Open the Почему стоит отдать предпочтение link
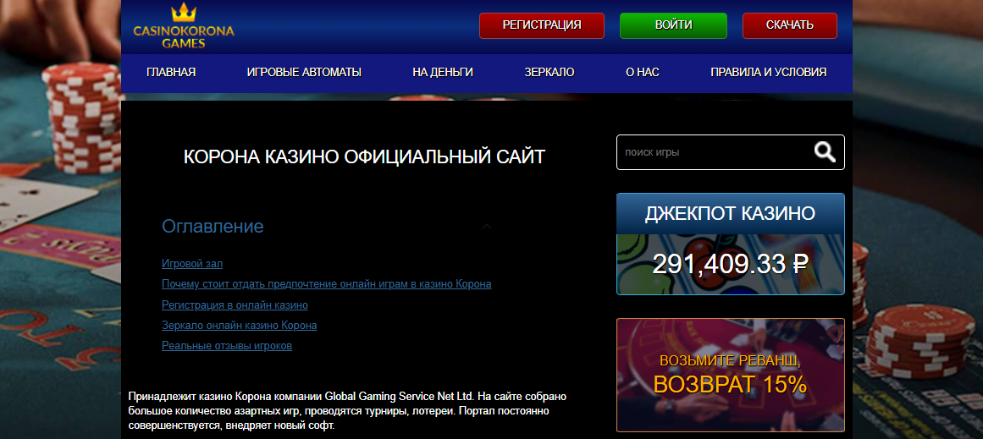Image resolution: width=983 pixels, height=439 pixels. click(x=326, y=284)
